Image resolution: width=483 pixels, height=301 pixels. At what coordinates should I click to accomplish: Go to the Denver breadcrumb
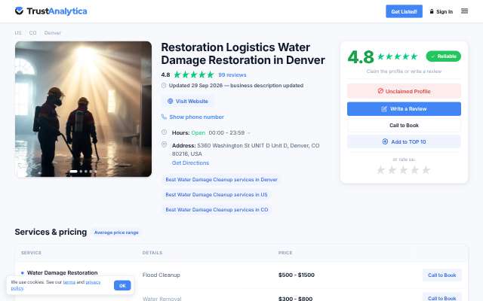52,32
